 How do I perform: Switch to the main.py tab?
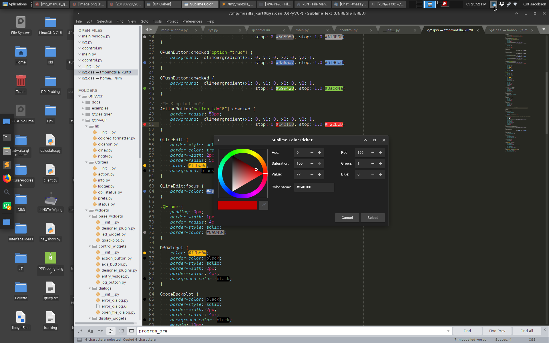pyautogui.click(x=302, y=30)
